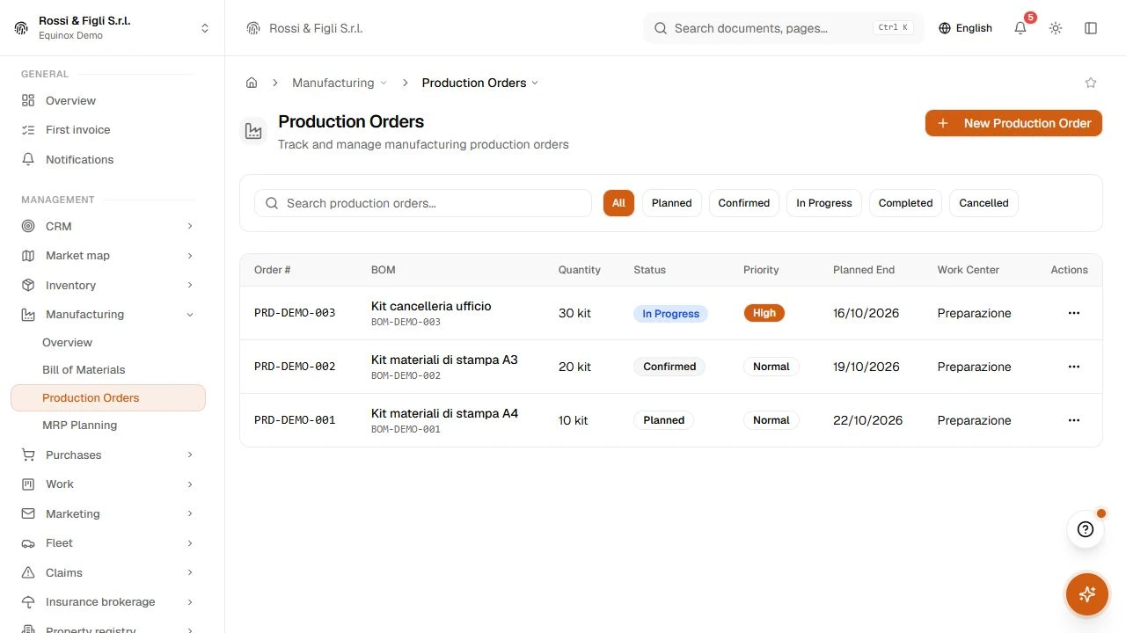The image size is (1126, 633).
Task: Filter by Cancelled status
Action: 984,203
